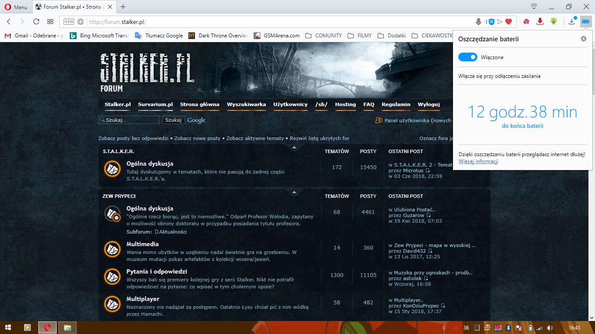Click the red heart bookmark icon
Image resolution: width=595 pixels, height=334 pixels.
(x=508, y=22)
